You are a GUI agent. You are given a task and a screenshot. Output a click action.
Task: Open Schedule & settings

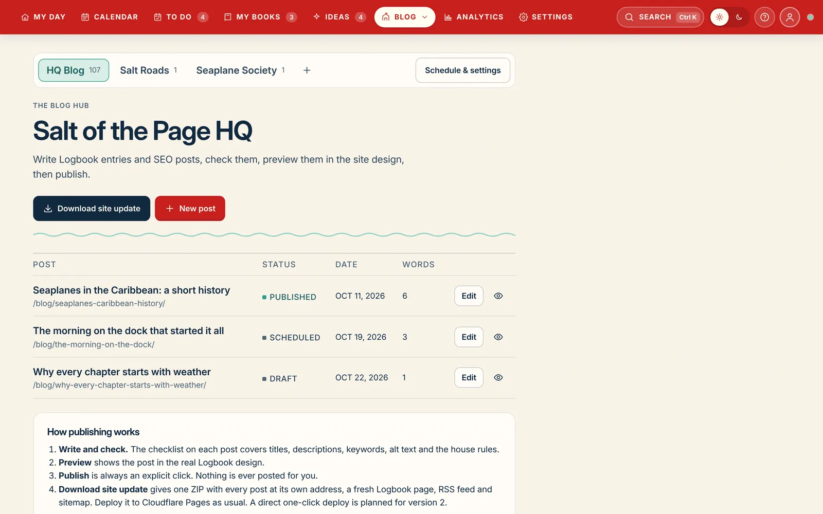463,70
